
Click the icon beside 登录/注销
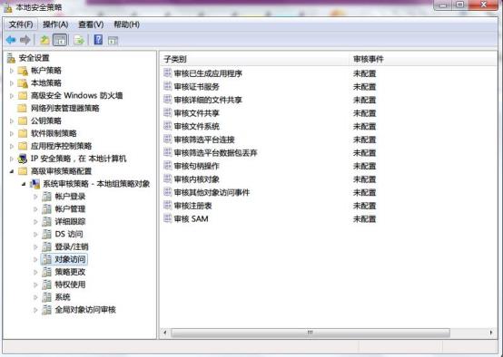[x=46, y=246]
